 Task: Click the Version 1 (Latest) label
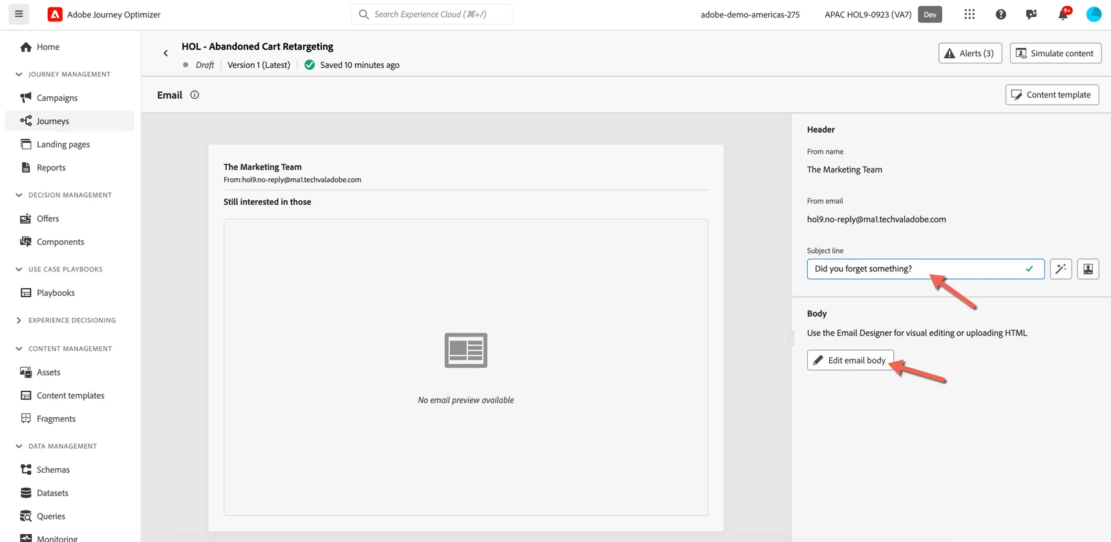click(259, 65)
